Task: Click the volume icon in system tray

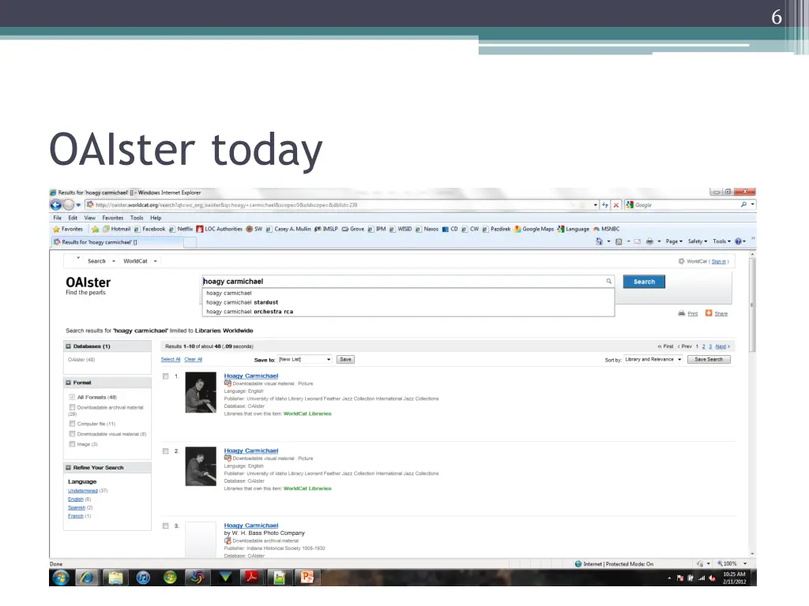Action: pos(712,578)
